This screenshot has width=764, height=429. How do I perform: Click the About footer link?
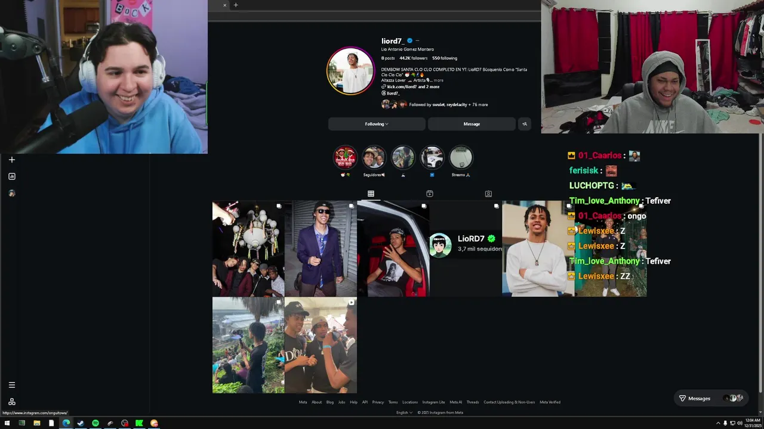coord(316,402)
